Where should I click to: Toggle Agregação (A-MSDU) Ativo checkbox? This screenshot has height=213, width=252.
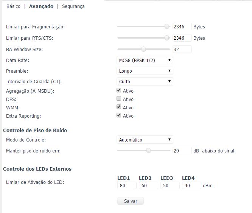[x=119, y=90]
